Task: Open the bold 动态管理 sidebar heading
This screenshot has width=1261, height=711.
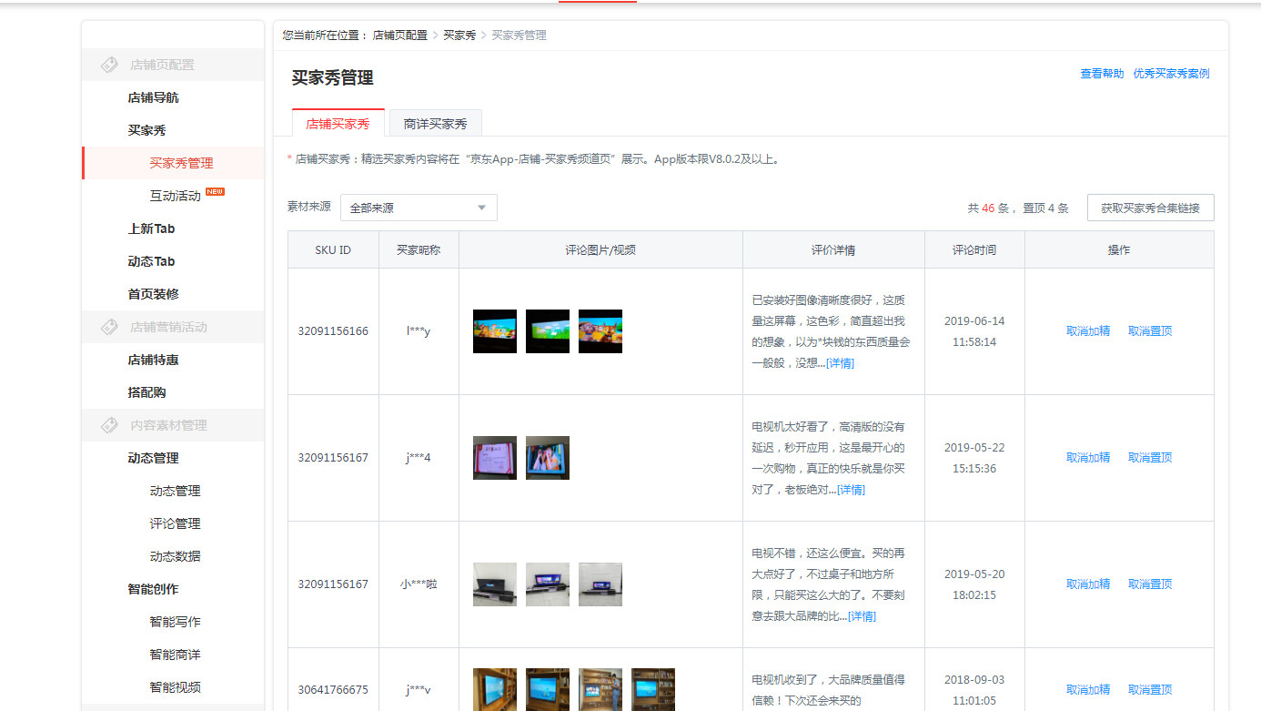Action: 153,458
